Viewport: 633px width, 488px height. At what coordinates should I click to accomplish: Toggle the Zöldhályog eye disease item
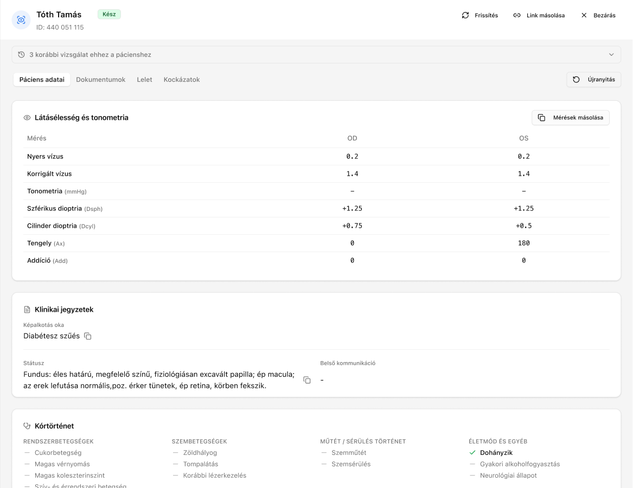click(200, 453)
